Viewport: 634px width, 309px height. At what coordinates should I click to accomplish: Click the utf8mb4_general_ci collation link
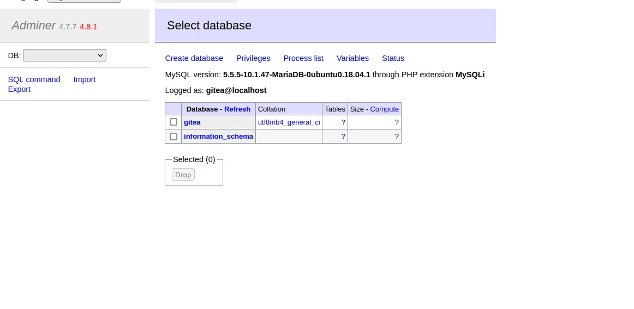[x=289, y=122]
